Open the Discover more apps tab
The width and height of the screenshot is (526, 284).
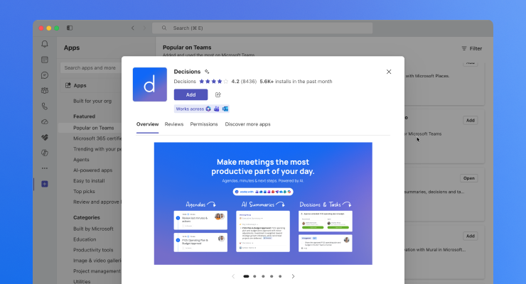pos(247,124)
